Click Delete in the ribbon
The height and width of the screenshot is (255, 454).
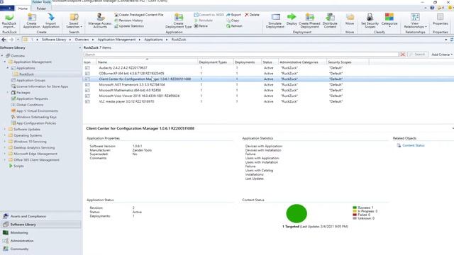point(252,15)
